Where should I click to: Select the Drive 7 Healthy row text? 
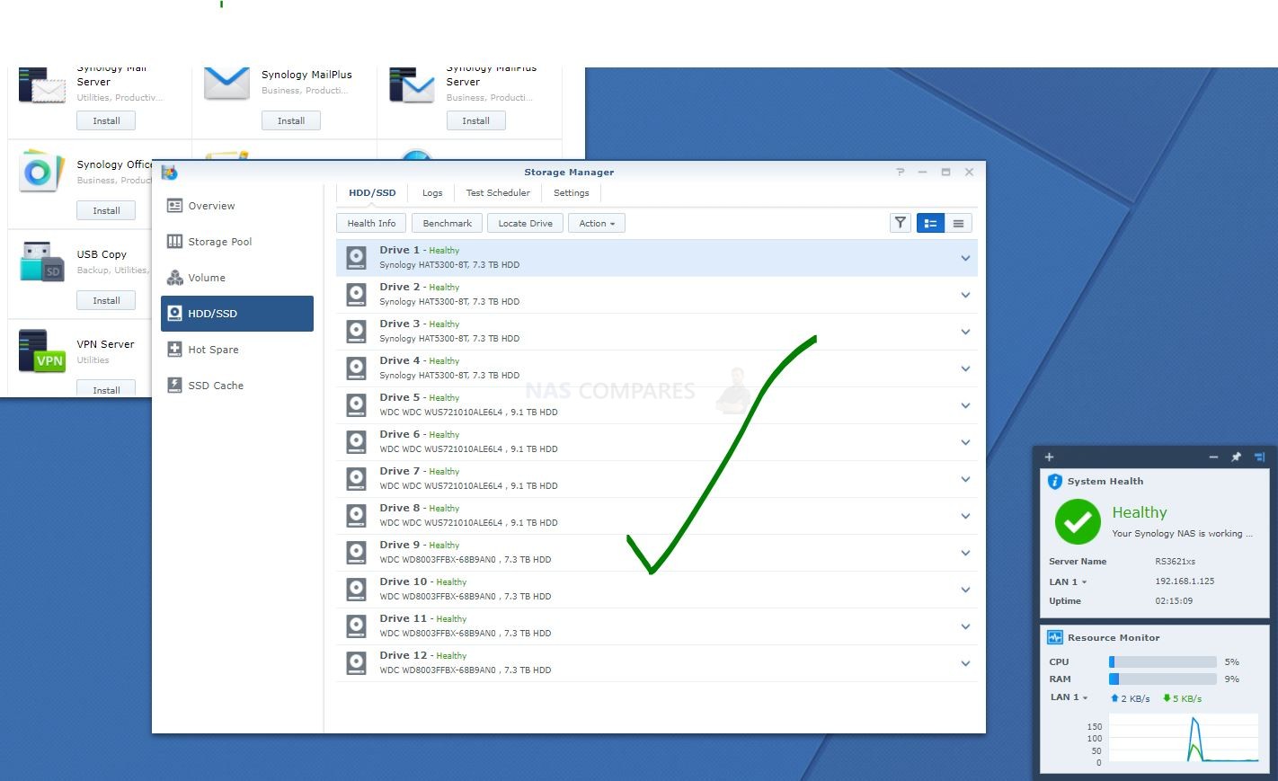[419, 471]
